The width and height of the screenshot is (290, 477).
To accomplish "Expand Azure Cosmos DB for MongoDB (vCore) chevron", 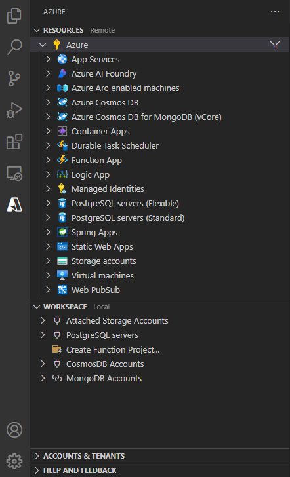I will [48, 117].
